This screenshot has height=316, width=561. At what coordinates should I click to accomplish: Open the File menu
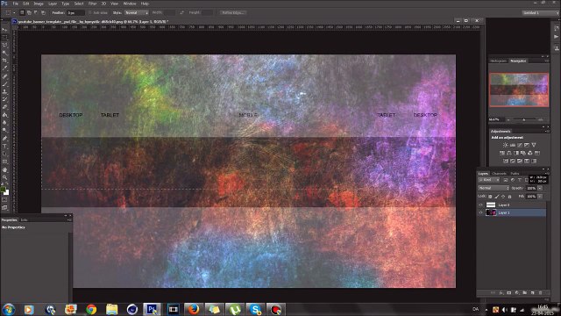(16, 4)
